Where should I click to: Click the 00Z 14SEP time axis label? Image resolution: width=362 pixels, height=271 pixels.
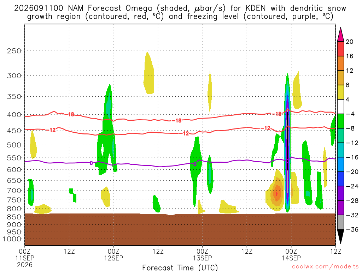[x=291, y=255]
